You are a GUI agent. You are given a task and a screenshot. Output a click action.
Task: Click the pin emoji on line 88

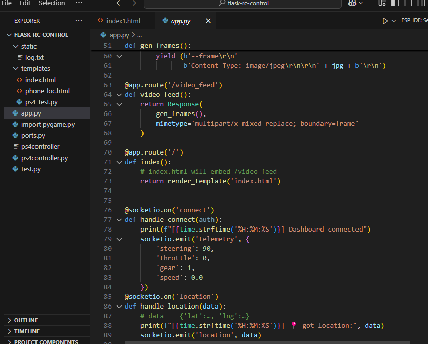tap(294, 325)
